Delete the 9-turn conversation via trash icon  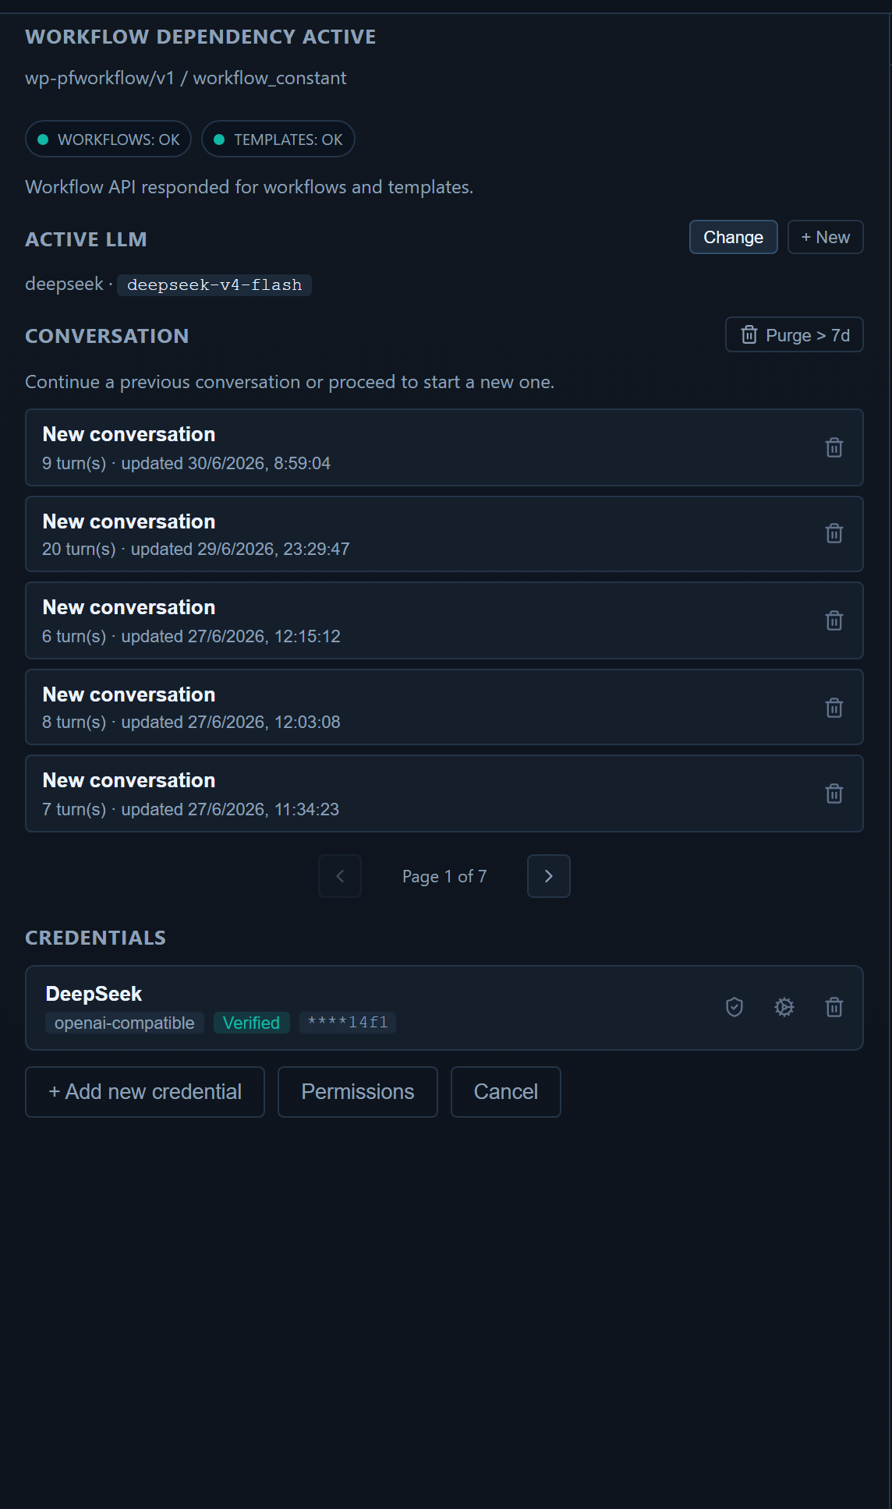pyautogui.click(x=834, y=447)
